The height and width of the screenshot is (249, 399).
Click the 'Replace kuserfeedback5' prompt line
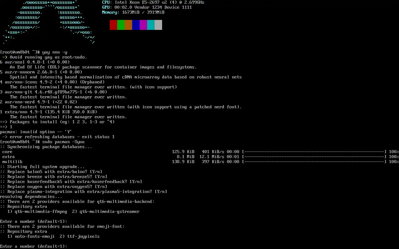71,182
